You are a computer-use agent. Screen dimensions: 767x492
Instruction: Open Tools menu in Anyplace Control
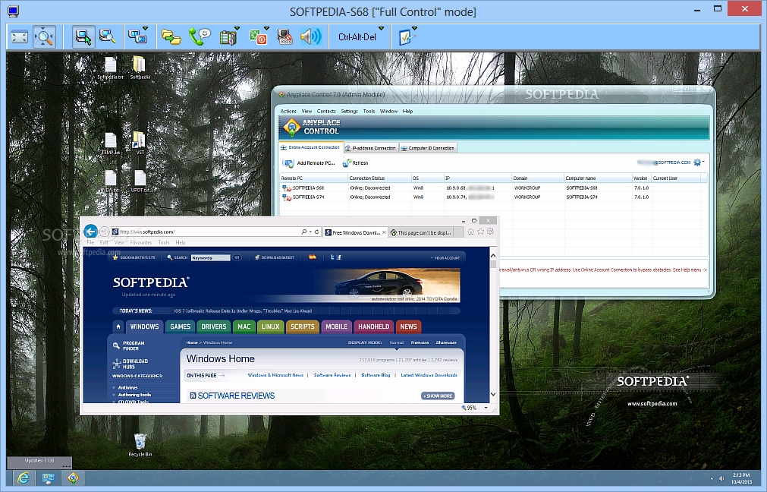click(x=369, y=111)
